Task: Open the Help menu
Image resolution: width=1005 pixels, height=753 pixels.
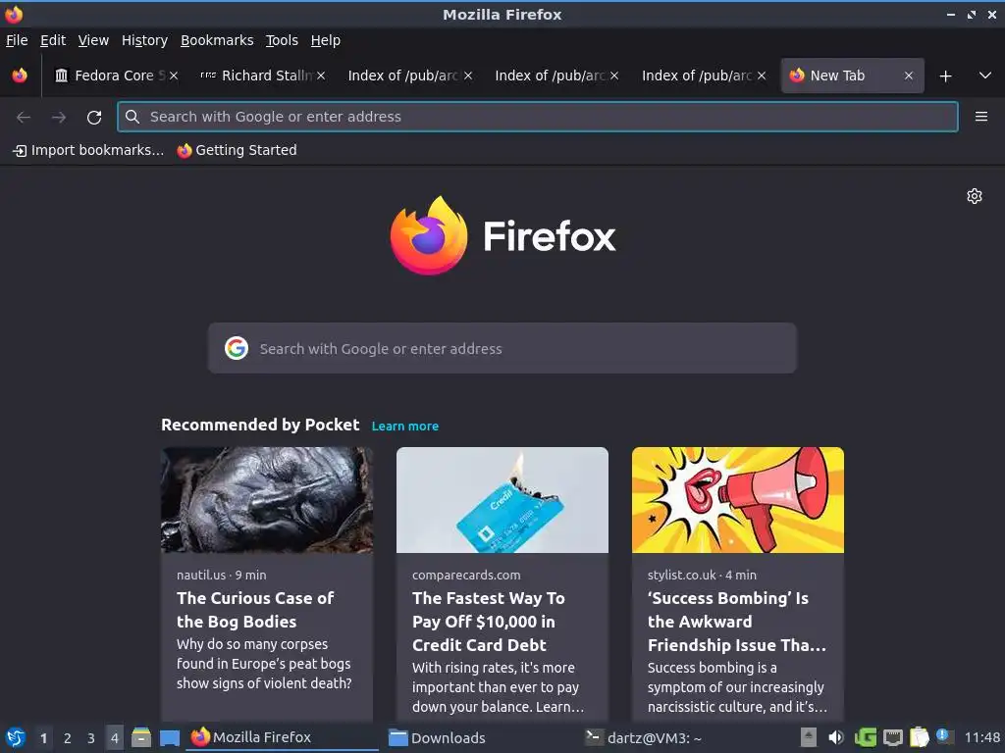Action: point(326,40)
